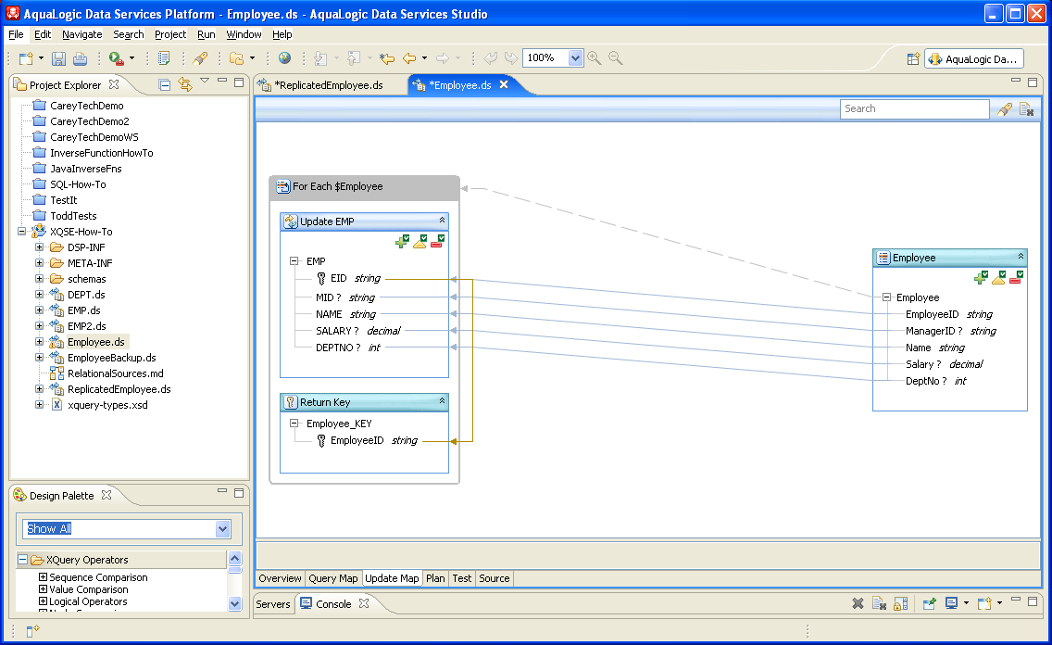
Task: Click the Last Edit Location arrow icon
Action: pyautogui.click(x=387, y=58)
